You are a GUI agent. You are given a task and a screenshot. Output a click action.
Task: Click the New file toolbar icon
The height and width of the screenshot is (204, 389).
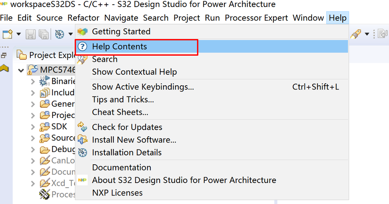pyautogui.click(x=7, y=34)
